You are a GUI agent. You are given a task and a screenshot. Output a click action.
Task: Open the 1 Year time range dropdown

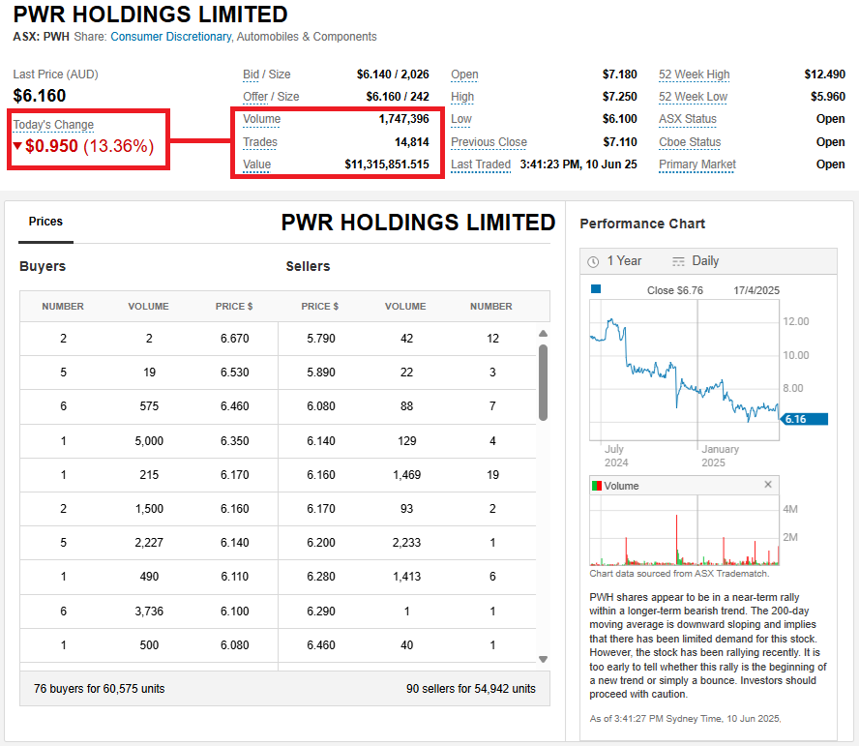point(624,261)
